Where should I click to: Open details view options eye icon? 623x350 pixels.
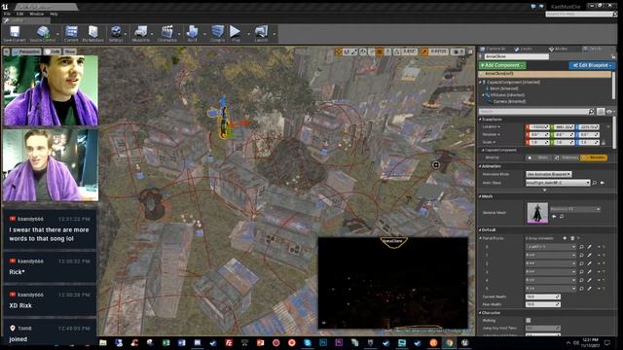(610, 112)
